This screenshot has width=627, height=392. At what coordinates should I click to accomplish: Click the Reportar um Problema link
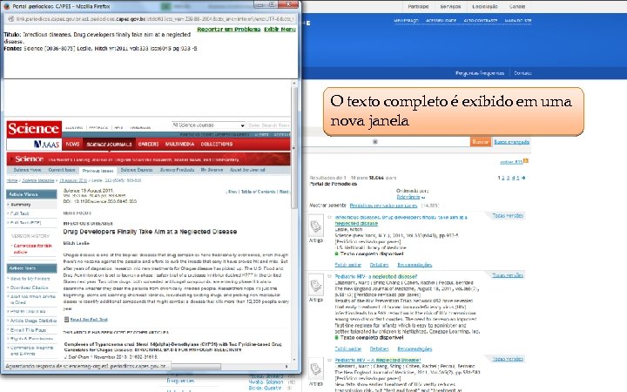[229, 30]
